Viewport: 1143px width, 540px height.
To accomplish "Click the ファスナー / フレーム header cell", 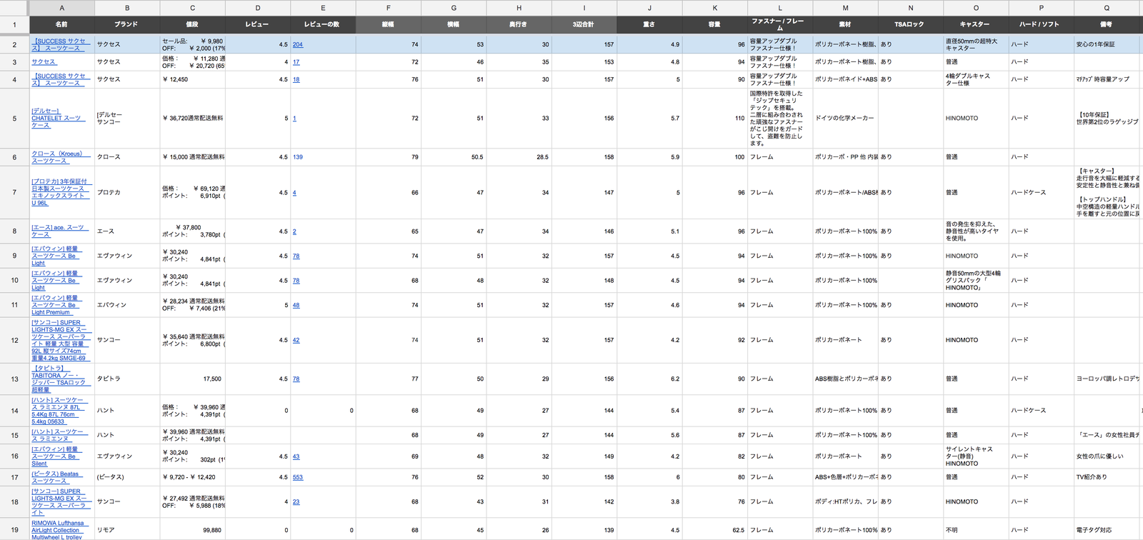I will (x=780, y=24).
